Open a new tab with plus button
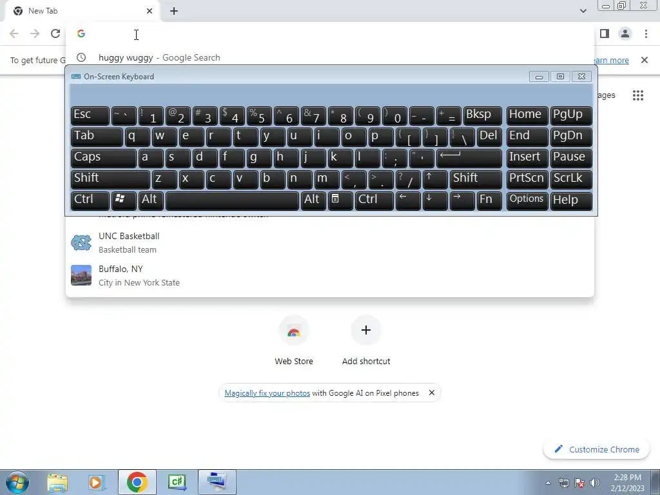The height and width of the screenshot is (495, 660). [x=174, y=11]
